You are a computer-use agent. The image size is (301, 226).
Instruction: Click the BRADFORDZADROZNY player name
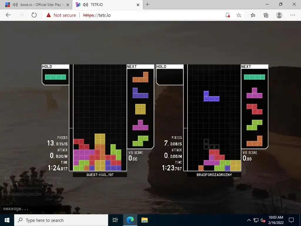point(214,175)
